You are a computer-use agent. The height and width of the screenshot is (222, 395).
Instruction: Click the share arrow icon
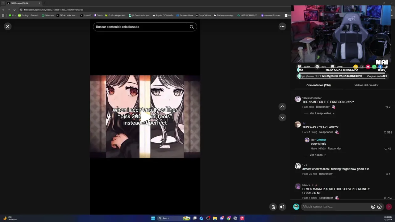tap(386, 67)
